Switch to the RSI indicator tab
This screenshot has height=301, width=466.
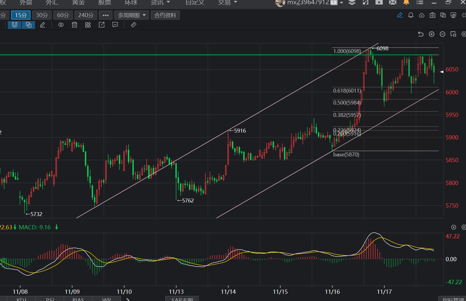pos(50,299)
